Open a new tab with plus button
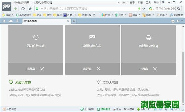185x112 pixels. [74, 21]
